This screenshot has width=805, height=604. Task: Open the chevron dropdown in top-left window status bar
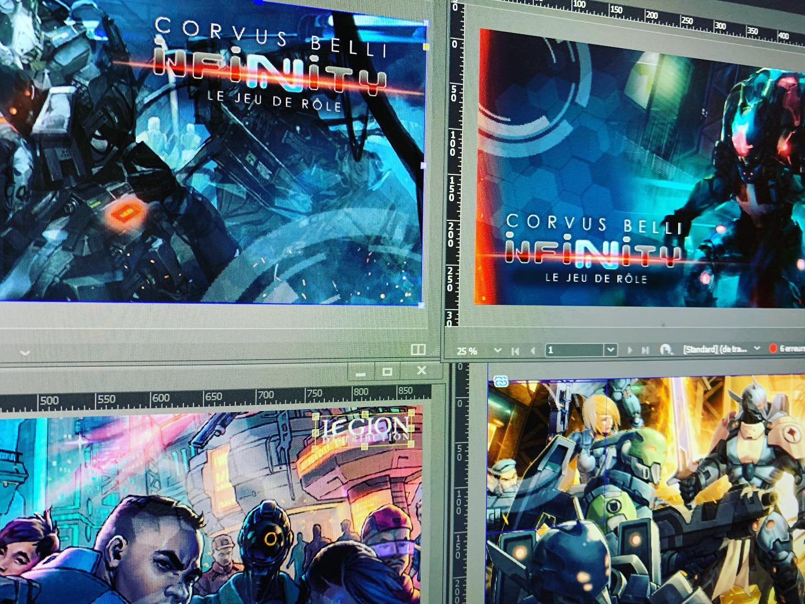tap(25, 353)
